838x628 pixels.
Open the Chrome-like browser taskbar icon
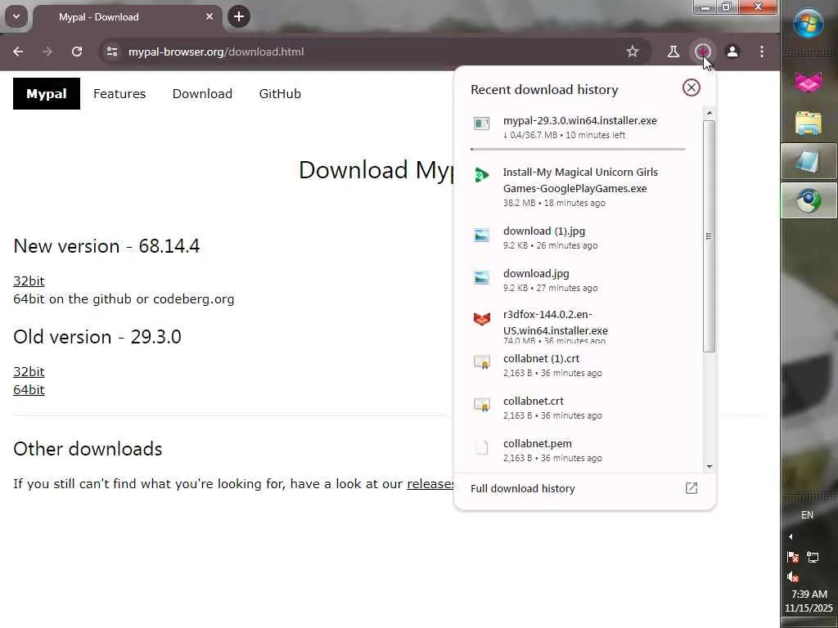coord(808,201)
